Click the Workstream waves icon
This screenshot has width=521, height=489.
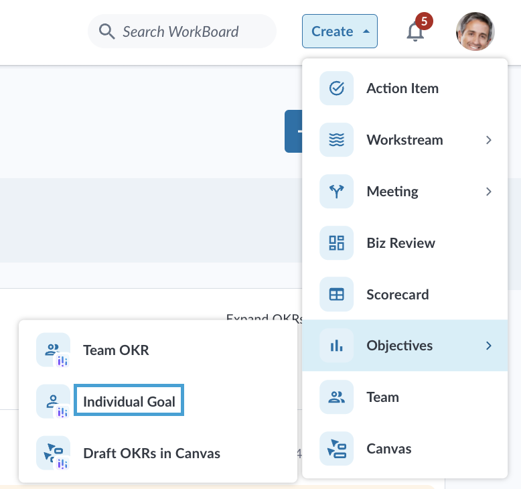336,139
